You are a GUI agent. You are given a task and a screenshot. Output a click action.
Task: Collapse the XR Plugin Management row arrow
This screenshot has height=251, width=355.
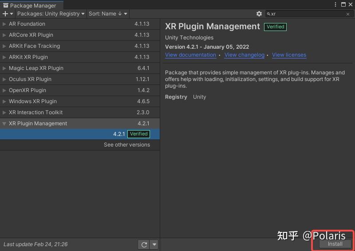tap(4, 124)
